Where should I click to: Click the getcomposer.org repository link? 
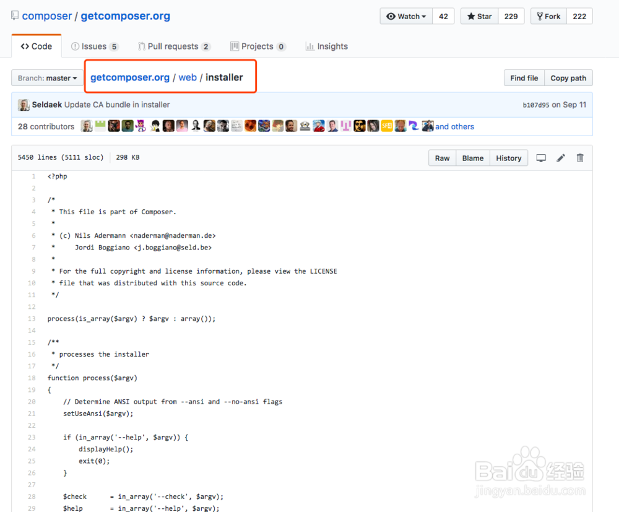125,15
